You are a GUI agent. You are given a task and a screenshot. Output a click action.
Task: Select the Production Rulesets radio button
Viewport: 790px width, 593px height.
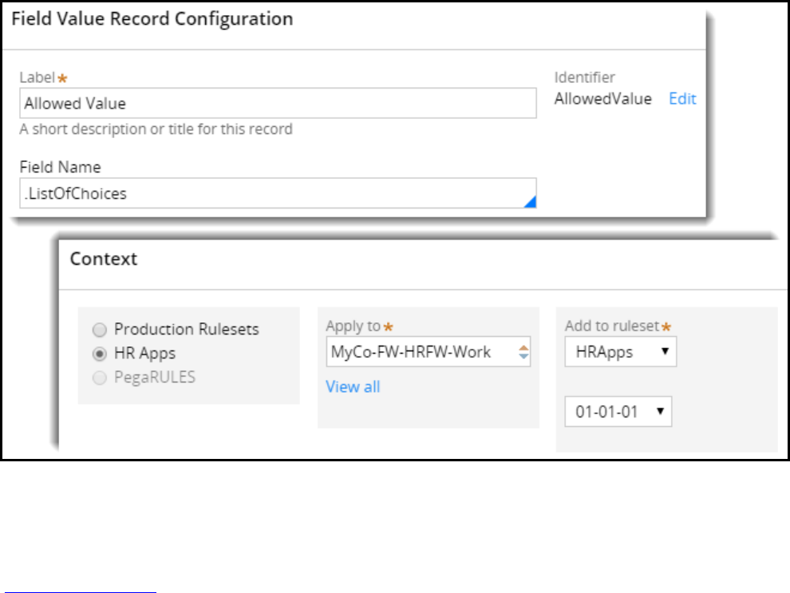[99, 330]
